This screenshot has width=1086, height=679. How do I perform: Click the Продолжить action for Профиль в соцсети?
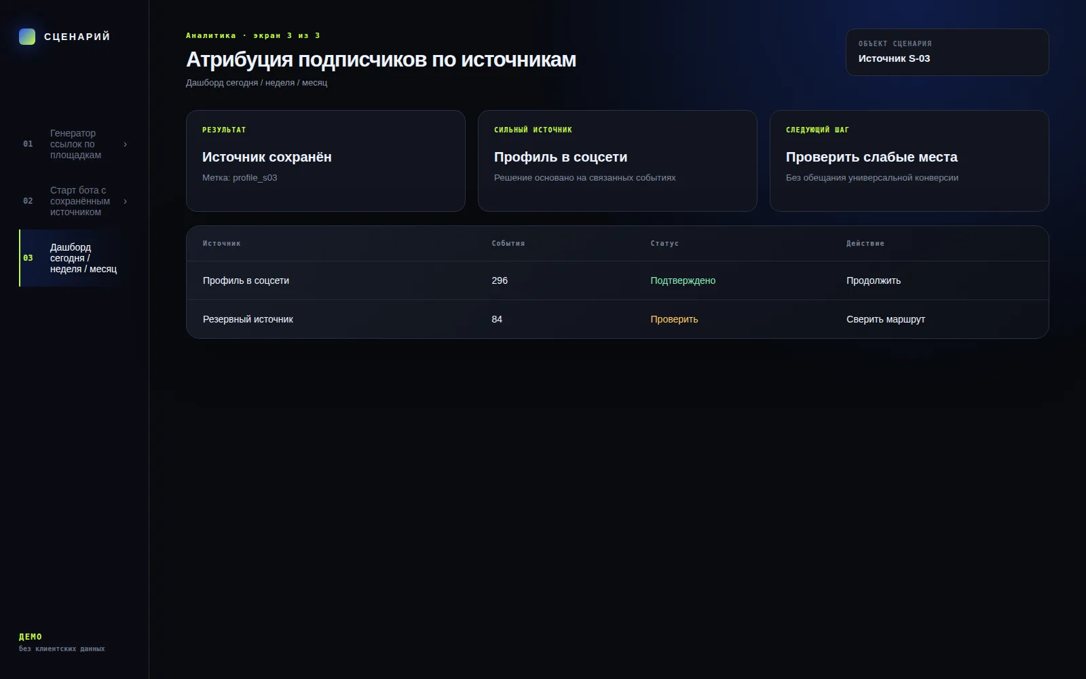click(874, 280)
